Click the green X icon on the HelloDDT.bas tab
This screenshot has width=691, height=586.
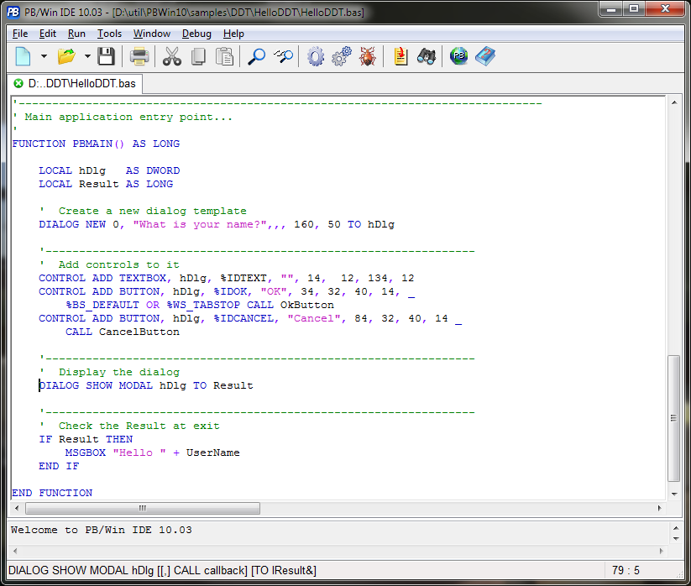(18, 83)
